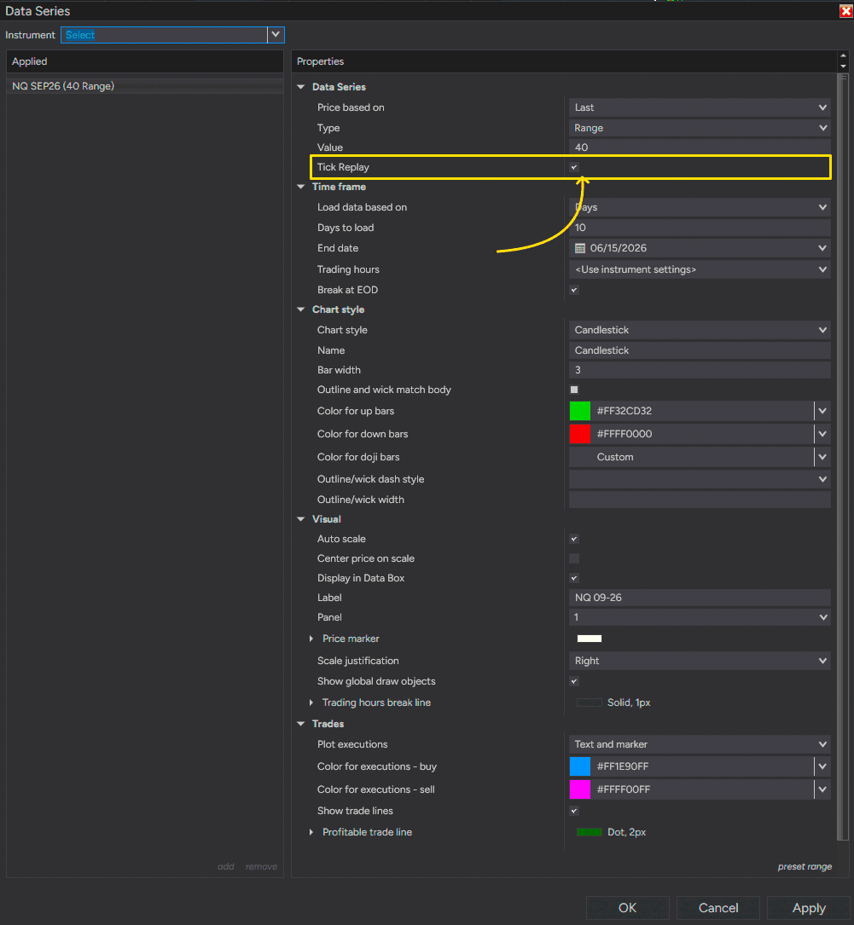The width and height of the screenshot is (854, 925).
Task: Click the add link under Applied
Action: (x=225, y=866)
